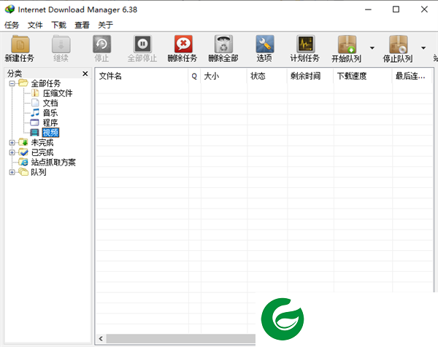Click the green arrow folder icon beside 未完成
438x347 pixels.
tap(23, 142)
